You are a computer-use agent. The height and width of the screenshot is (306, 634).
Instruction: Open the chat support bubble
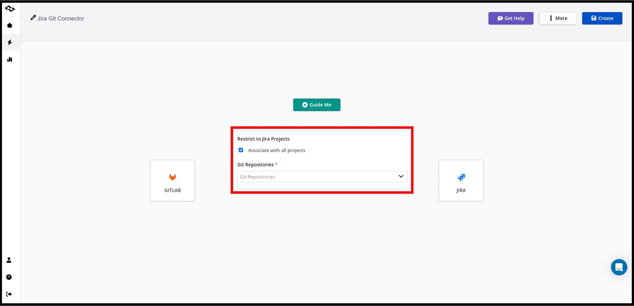click(619, 267)
